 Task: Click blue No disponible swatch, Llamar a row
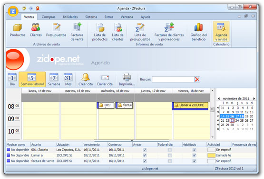pyautogui.click(x=8, y=155)
